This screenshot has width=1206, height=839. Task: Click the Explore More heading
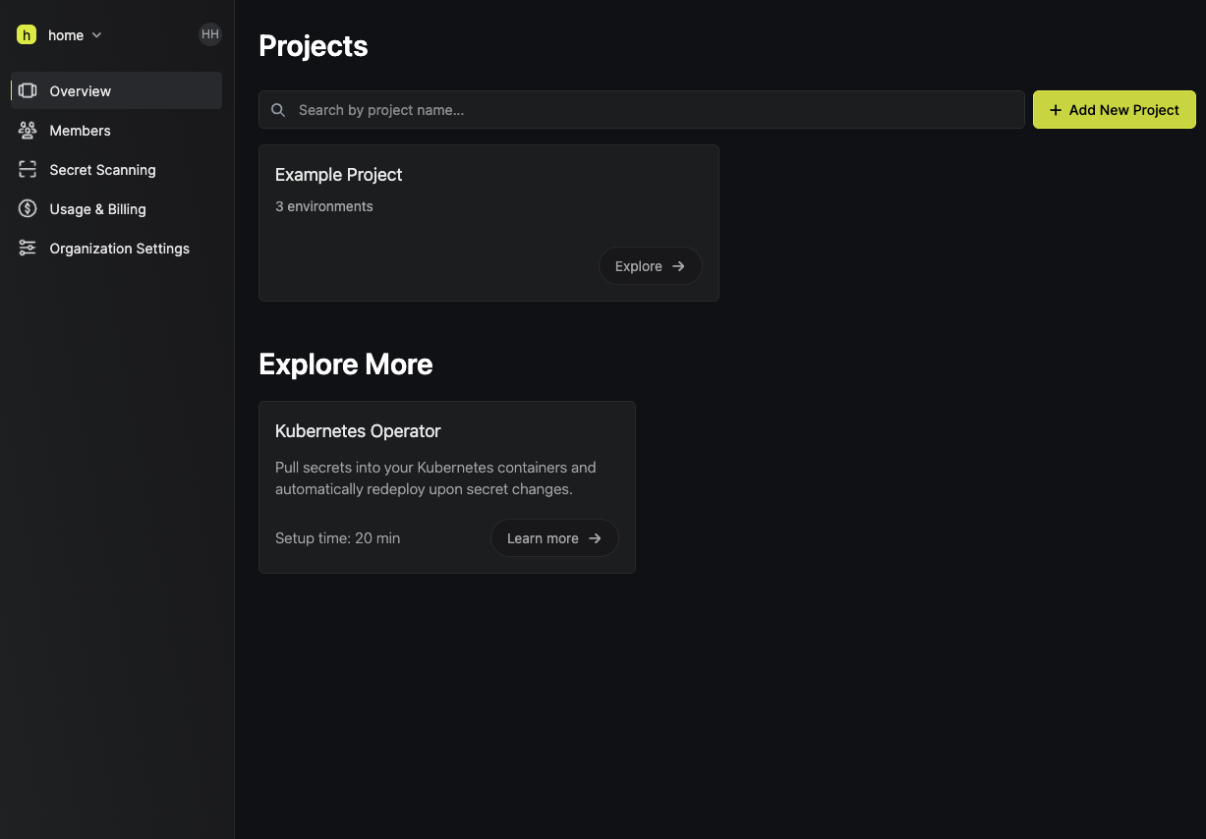[346, 364]
